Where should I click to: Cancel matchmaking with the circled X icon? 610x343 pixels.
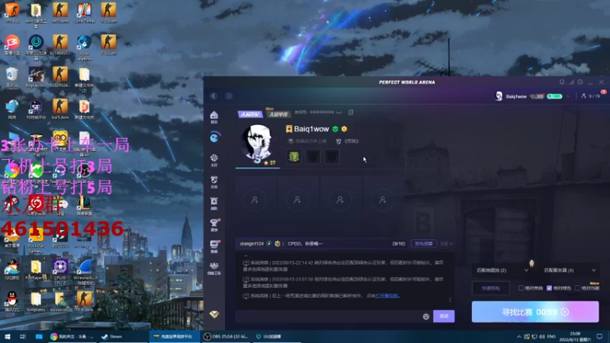[x=565, y=312]
